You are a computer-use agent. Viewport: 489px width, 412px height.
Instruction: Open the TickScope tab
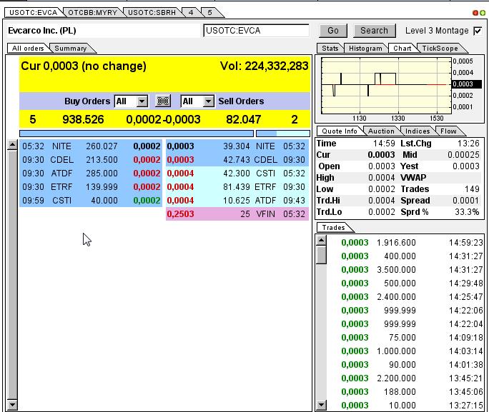click(440, 49)
